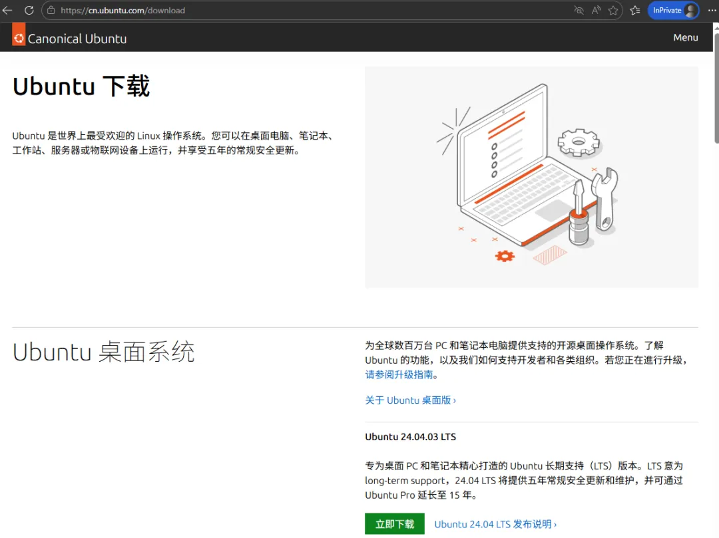Image resolution: width=719 pixels, height=538 pixels.
Task: Open the 请参阅升级指南 link
Action: pos(399,374)
